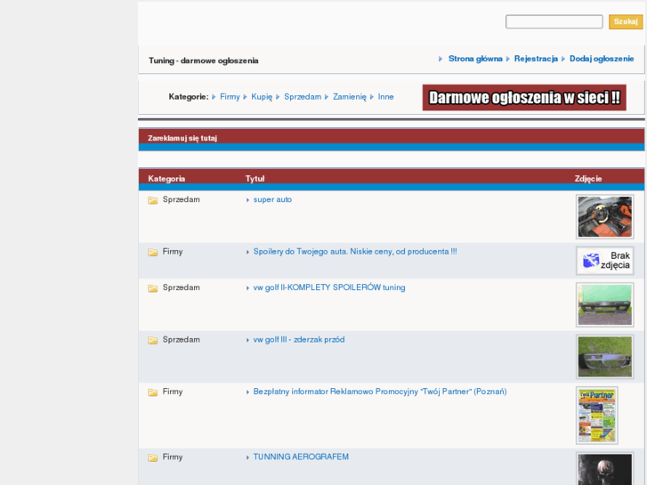
Task: Select the Sprzedam category in Kategorie bar
Action: [303, 97]
